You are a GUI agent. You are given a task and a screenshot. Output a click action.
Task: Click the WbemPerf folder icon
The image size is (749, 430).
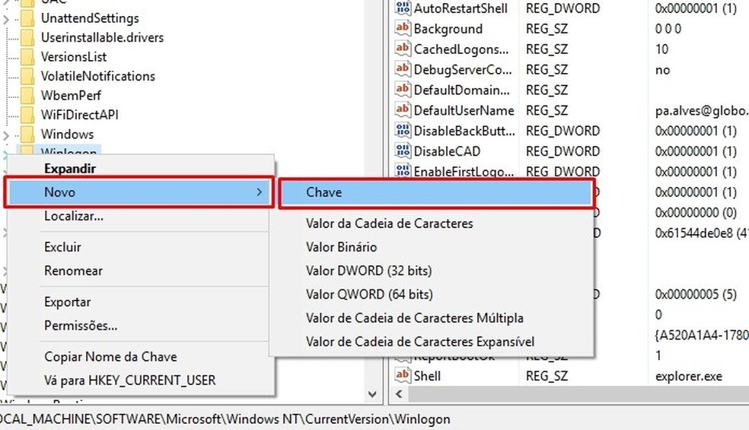tap(27, 95)
